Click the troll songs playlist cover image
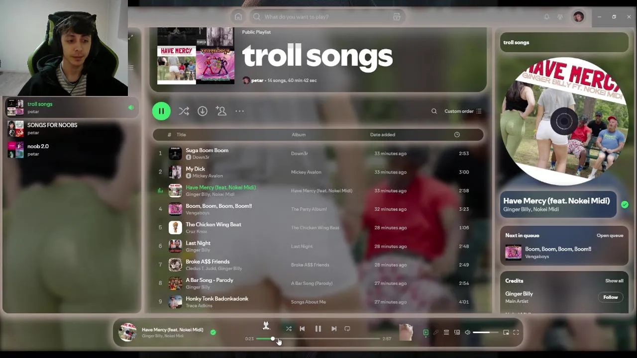The image size is (637, 358). (196, 56)
